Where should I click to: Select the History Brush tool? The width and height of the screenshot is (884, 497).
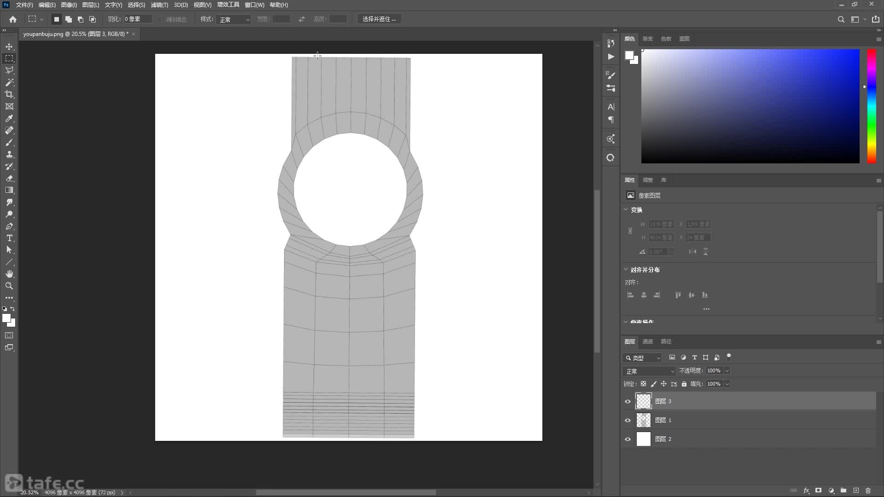tap(9, 166)
